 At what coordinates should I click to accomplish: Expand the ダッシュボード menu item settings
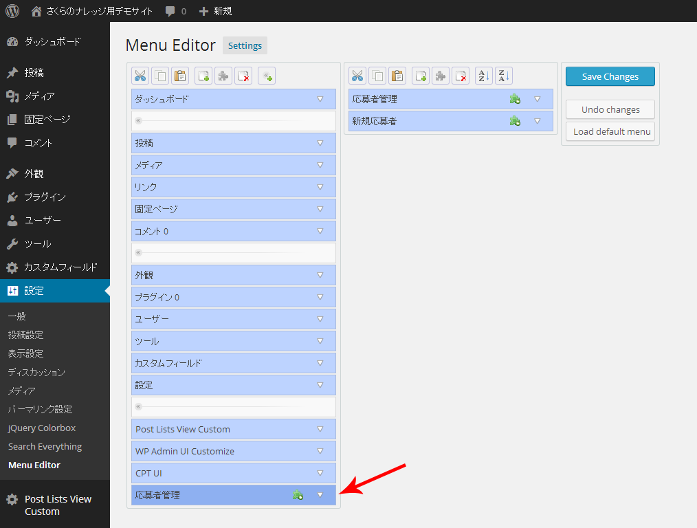coord(320,99)
